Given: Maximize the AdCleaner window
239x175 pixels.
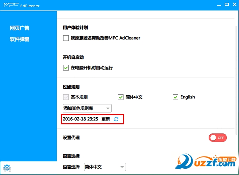Looking at the screenshot, I should 227,5.
